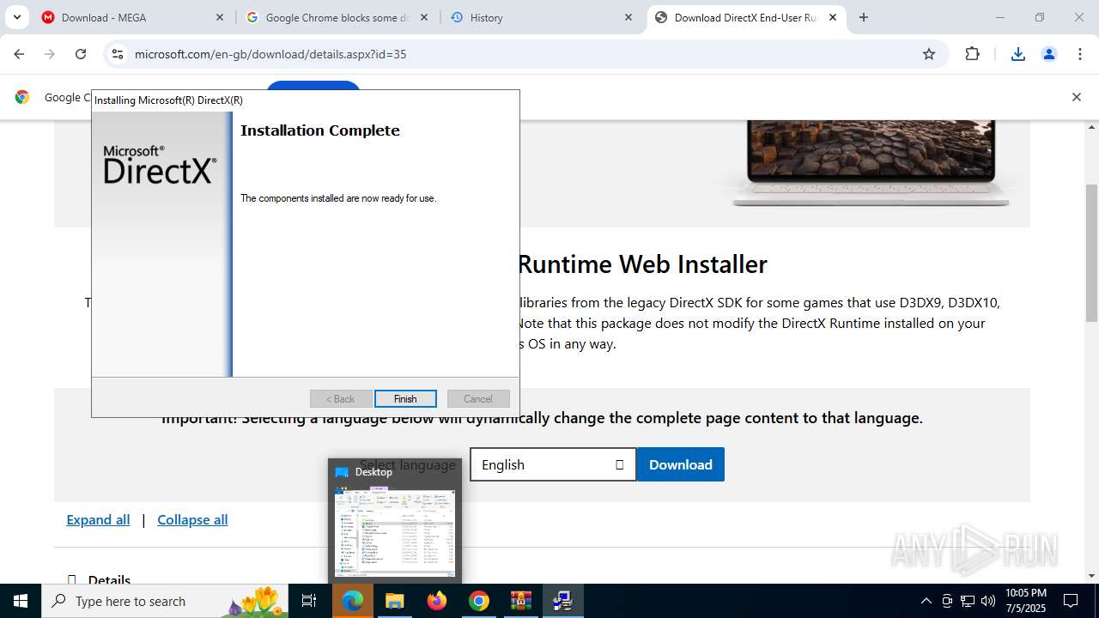
Task: Click the Installing Microsoft(R) DirectX(R) title bar
Action: (x=306, y=100)
